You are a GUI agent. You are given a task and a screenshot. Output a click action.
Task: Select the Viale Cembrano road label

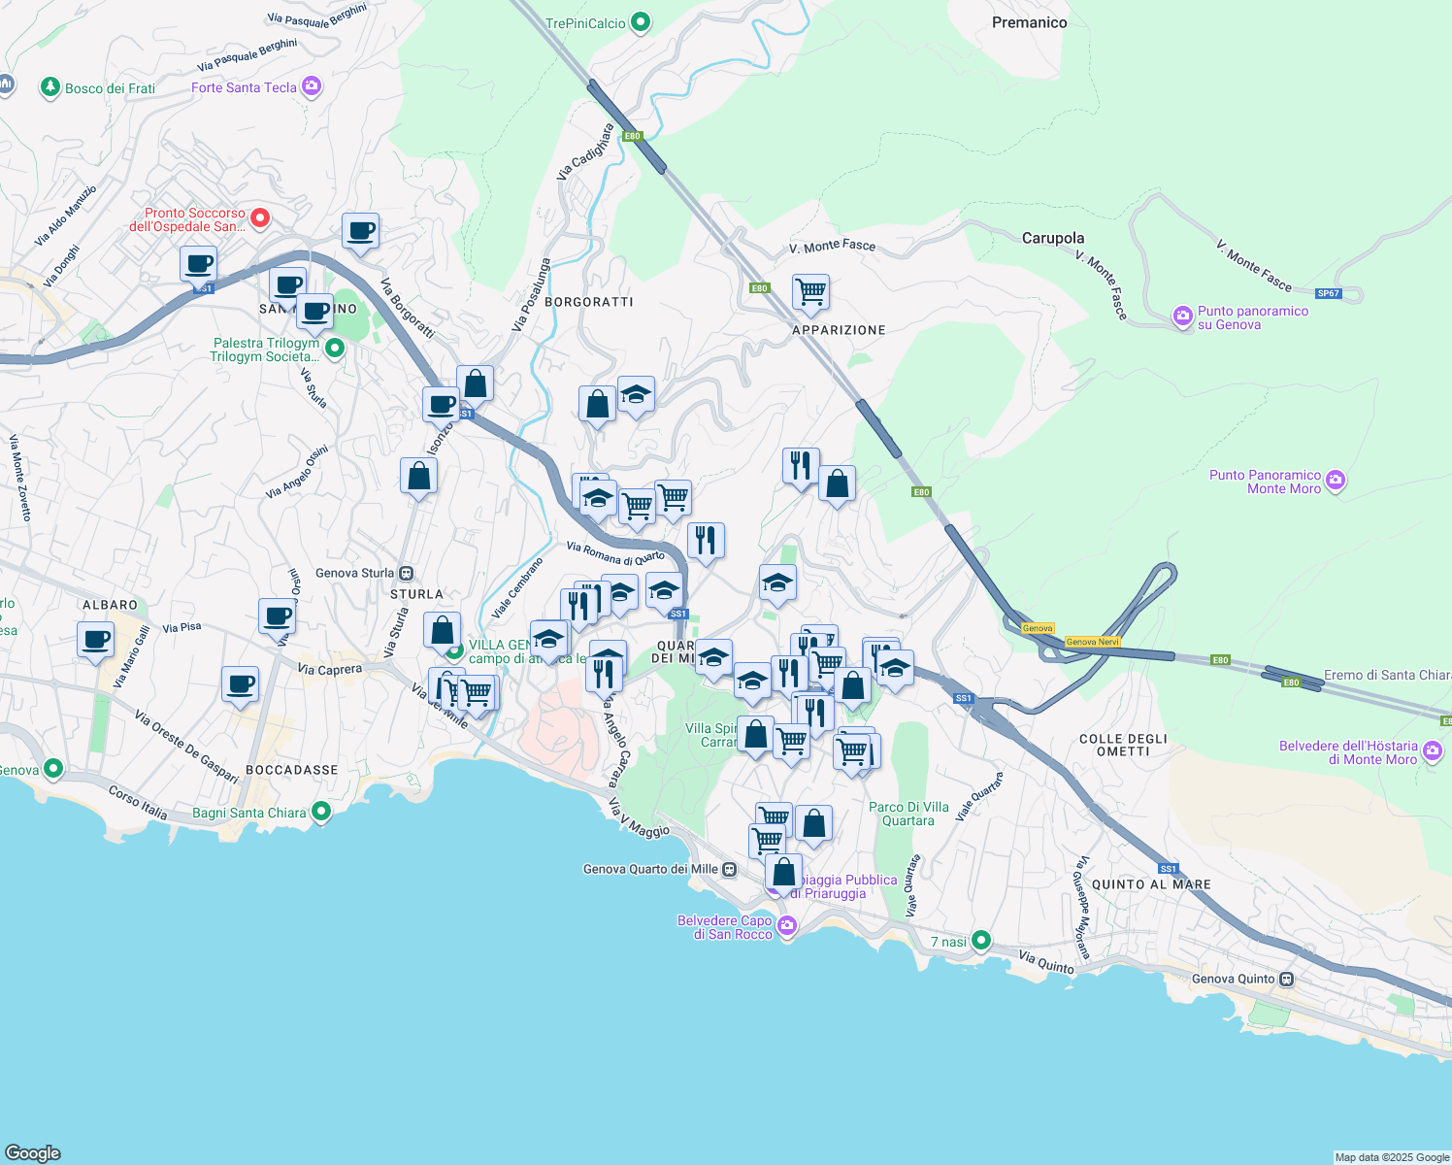(x=517, y=588)
